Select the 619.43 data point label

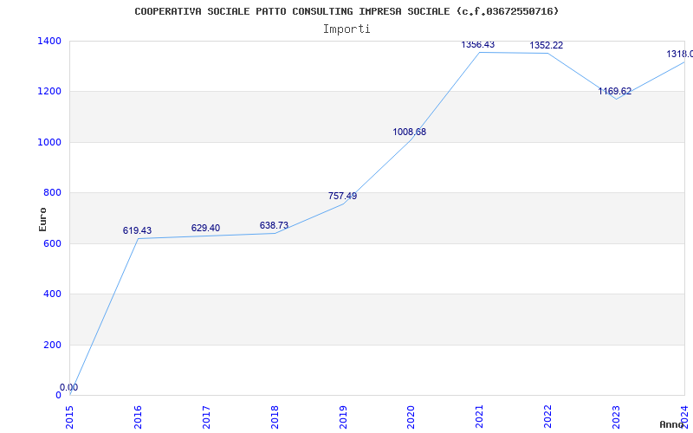[x=137, y=230]
